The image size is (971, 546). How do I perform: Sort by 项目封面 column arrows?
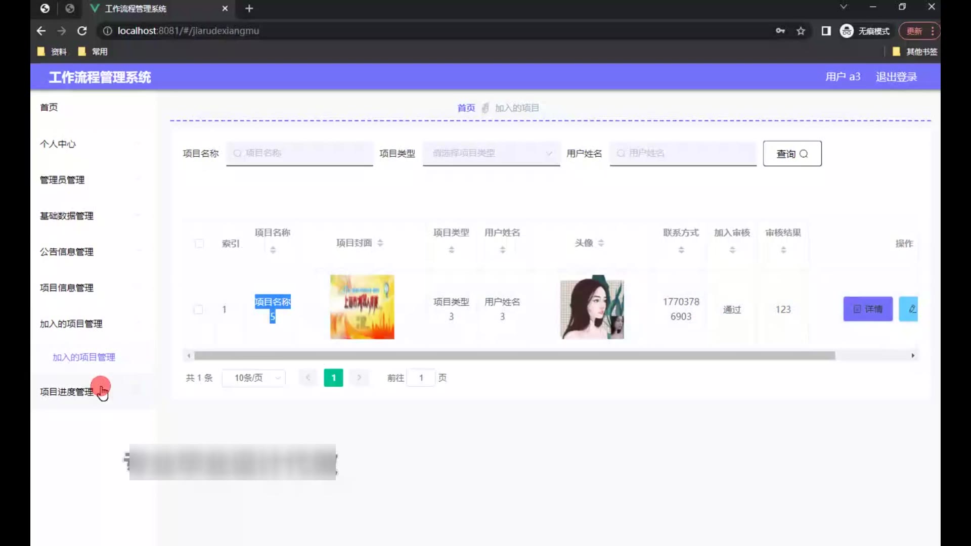(380, 243)
